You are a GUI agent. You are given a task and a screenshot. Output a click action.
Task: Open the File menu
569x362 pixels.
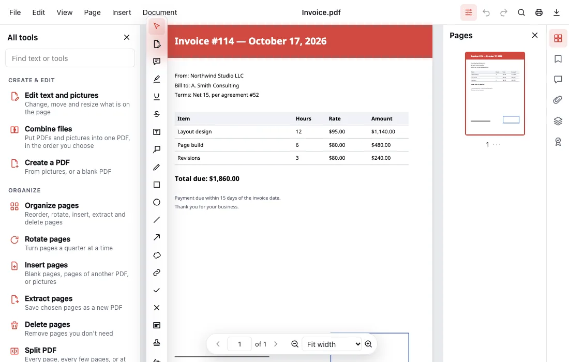(15, 12)
